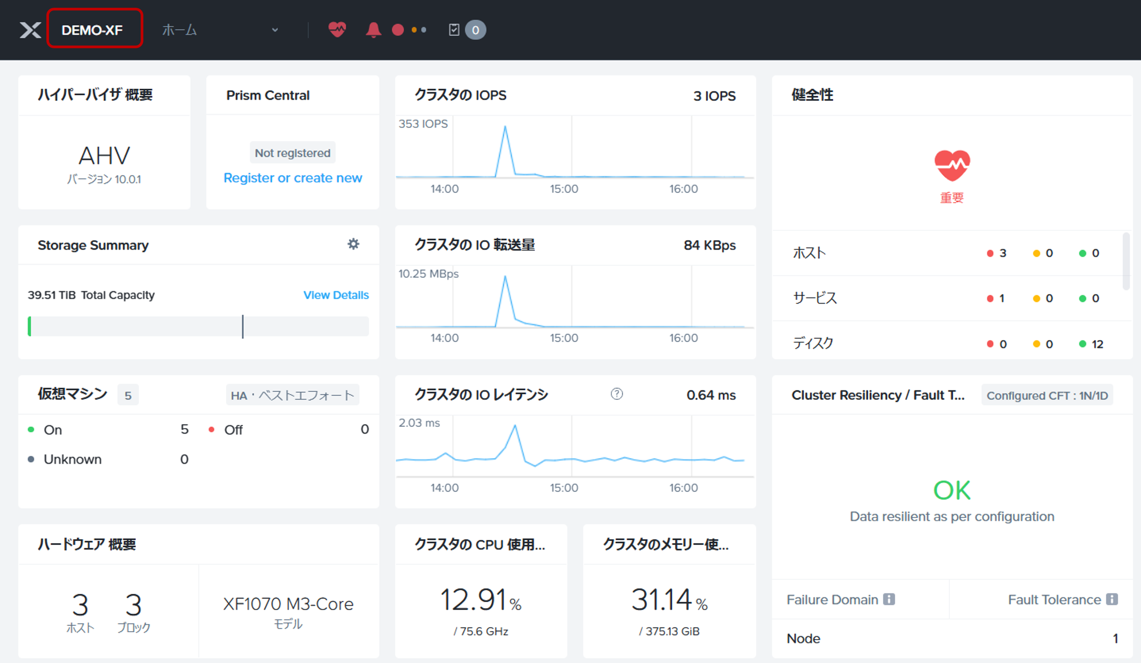Click storage capacity usage bar

pos(198,326)
